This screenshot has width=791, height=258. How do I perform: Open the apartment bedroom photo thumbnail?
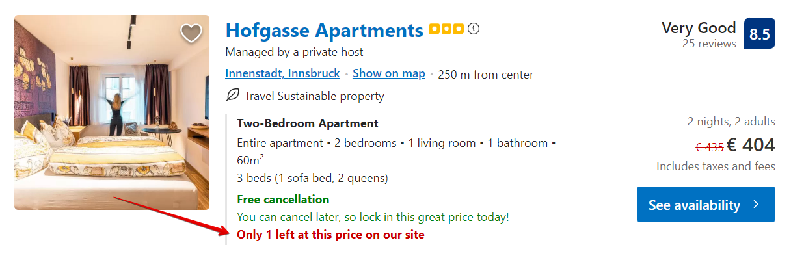coord(112,112)
